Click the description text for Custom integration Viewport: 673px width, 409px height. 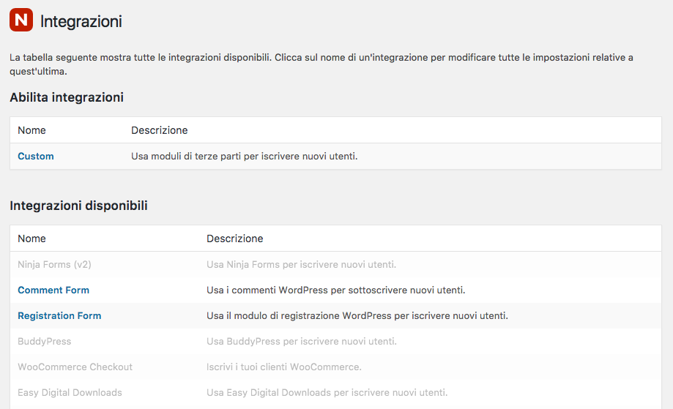[244, 156]
